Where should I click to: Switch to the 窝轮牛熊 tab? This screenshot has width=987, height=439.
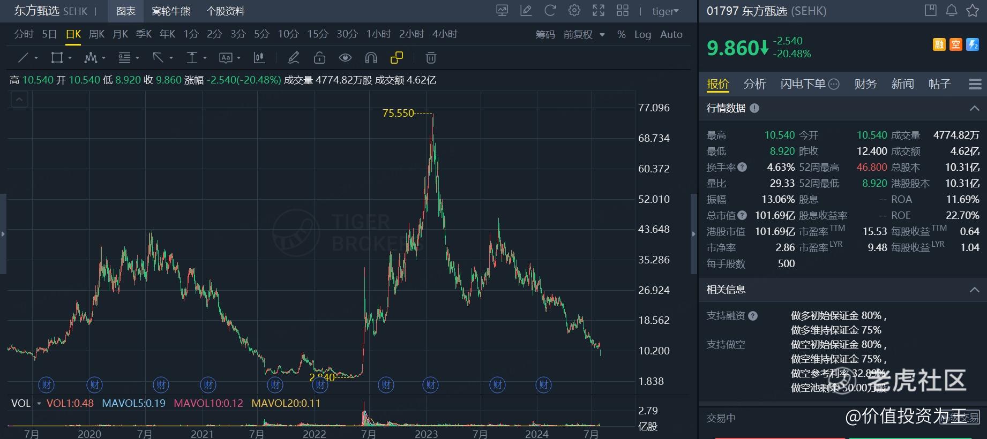pyautogui.click(x=171, y=11)
